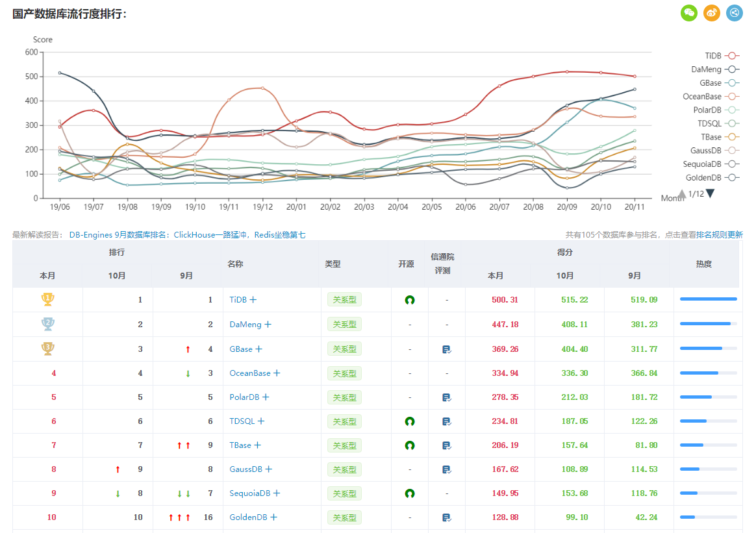Click the blue general share icon
The height and width of the screenshot is (533, 756).
point(735,13)
